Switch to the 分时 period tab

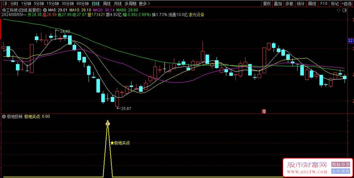pos(14,4)
